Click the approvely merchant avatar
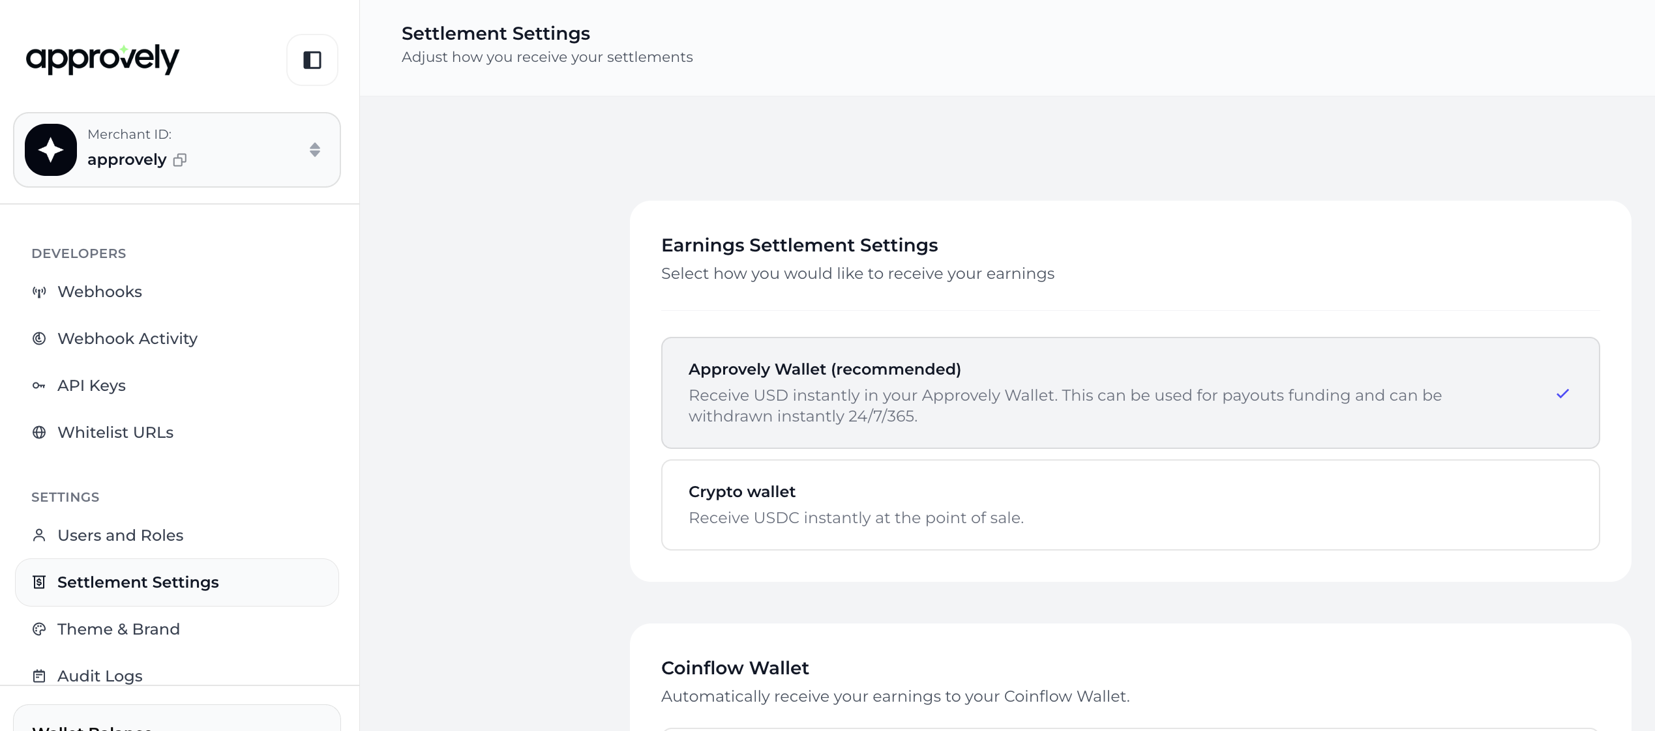 point(51,150)
